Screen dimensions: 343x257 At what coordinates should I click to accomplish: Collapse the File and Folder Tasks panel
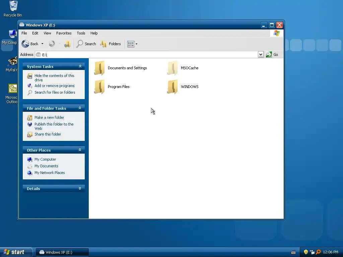click(x=80, y=108)
